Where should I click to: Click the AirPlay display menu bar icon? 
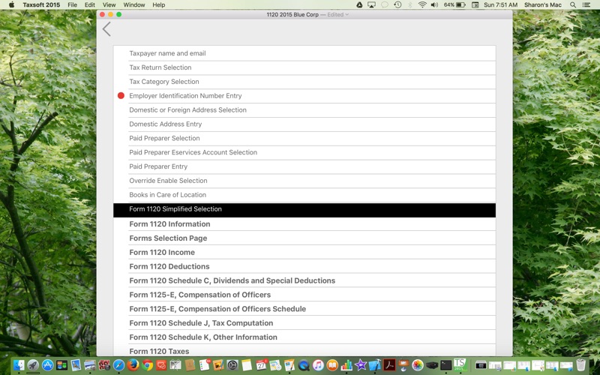[x=371, y=4]
